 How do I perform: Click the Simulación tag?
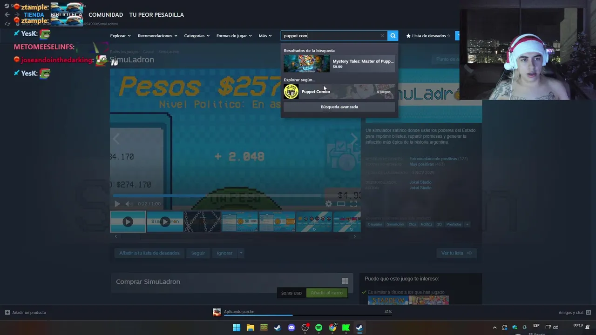[395, 224]
